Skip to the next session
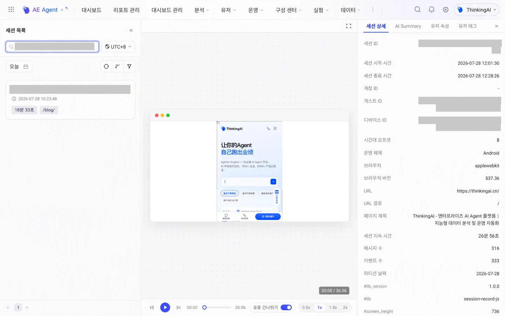 pos(179,308)
